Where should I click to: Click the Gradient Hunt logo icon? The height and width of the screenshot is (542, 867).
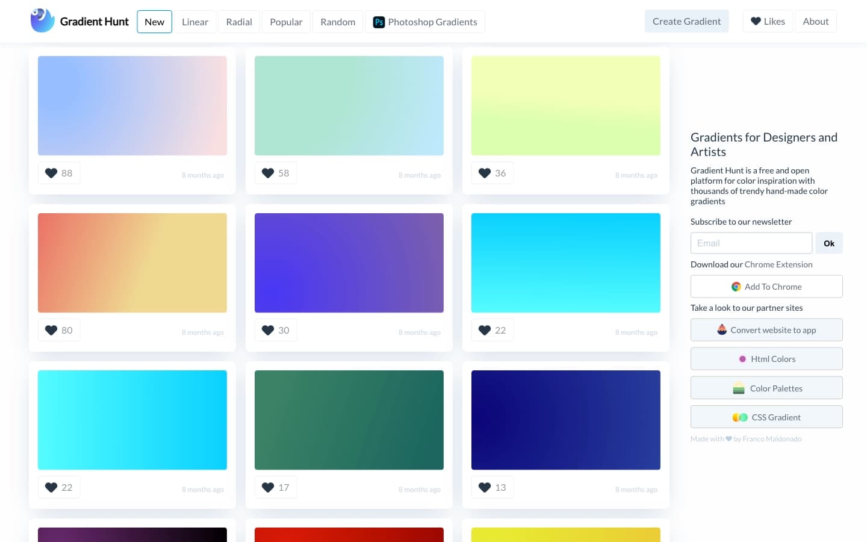pos(42,21)
